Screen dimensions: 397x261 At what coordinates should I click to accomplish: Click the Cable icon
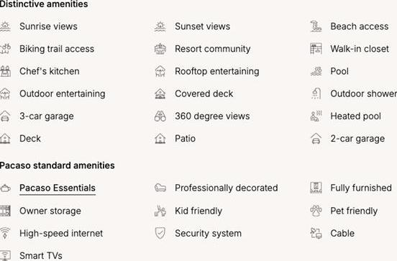click(x=316, y=233)
